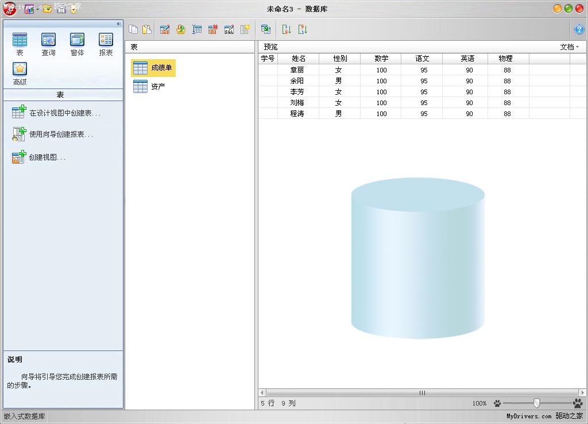Click the paste icon in toolbar
Screen dimensions: 588x424
(x=147, y=29)
